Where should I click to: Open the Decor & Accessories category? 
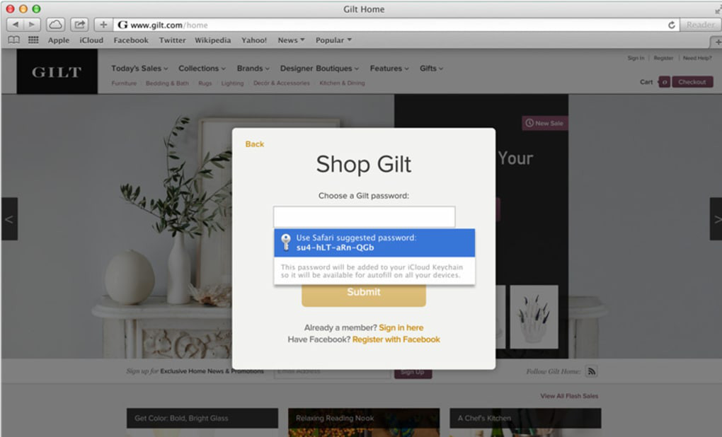[x=281, y=83]
